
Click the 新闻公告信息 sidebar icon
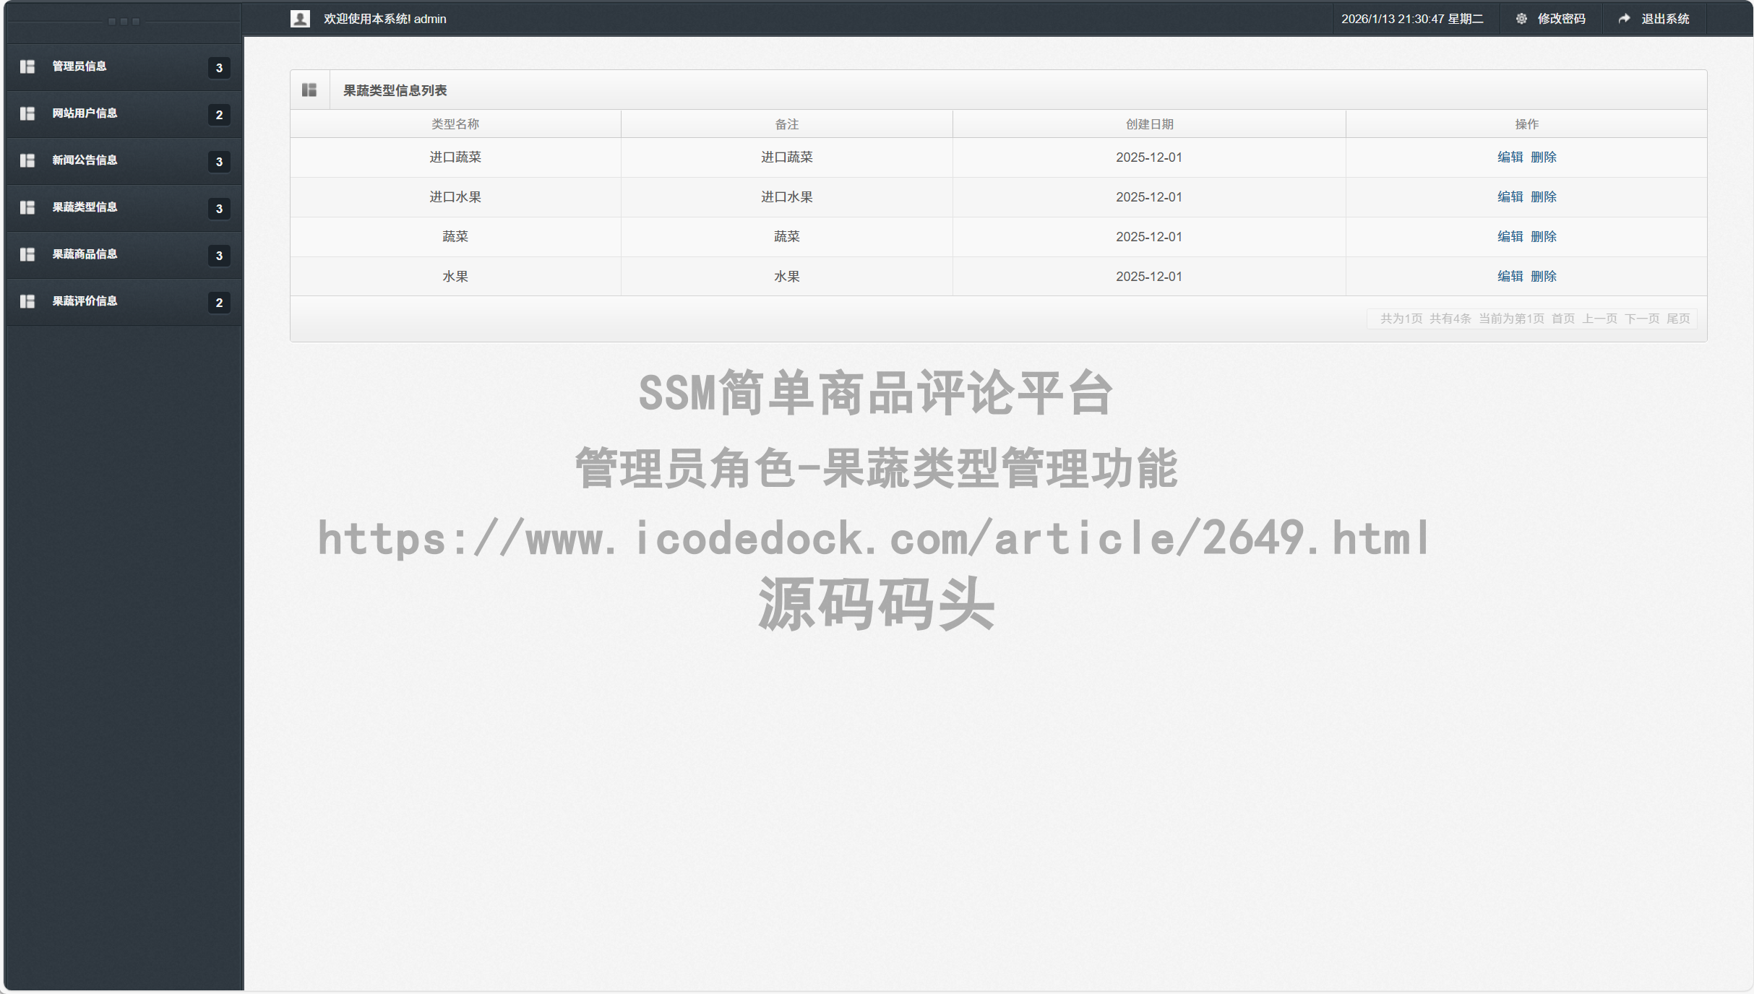tap(27, 160)
